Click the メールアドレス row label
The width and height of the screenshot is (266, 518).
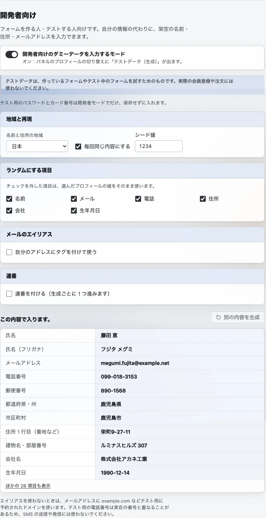pos(23,363)
